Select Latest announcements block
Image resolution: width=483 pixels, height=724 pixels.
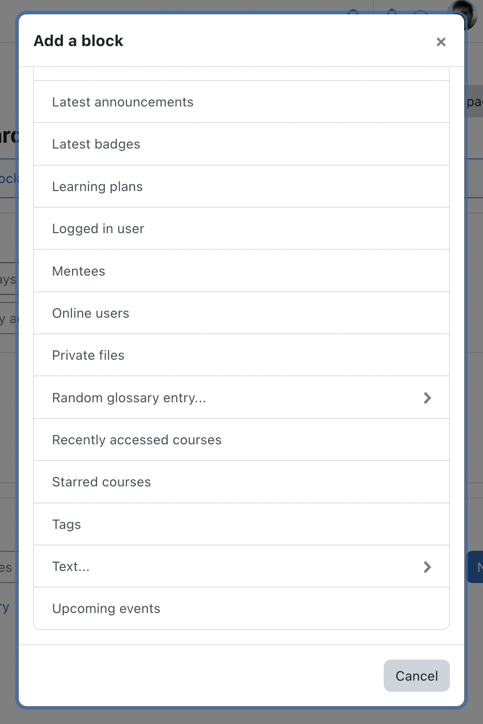(241, 102)
